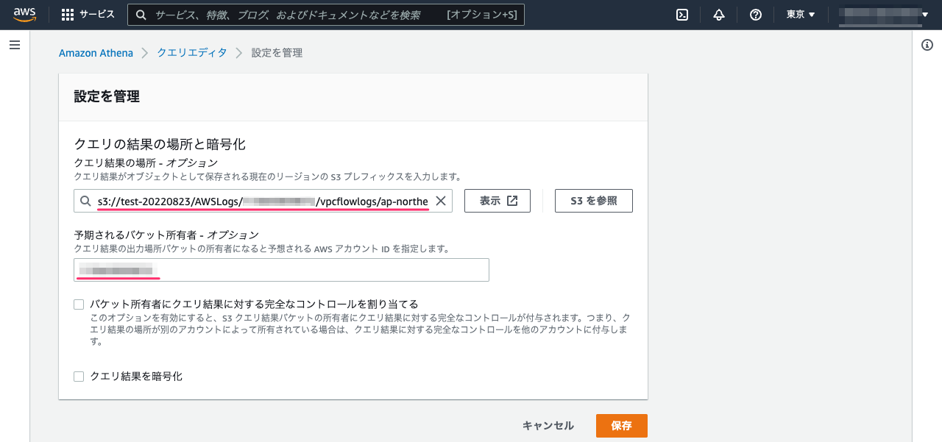Click the キャンセル cancel button
The image size is (942, 442).
click(548, 426)
